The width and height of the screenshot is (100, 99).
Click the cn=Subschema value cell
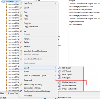(x=75, y=24)
